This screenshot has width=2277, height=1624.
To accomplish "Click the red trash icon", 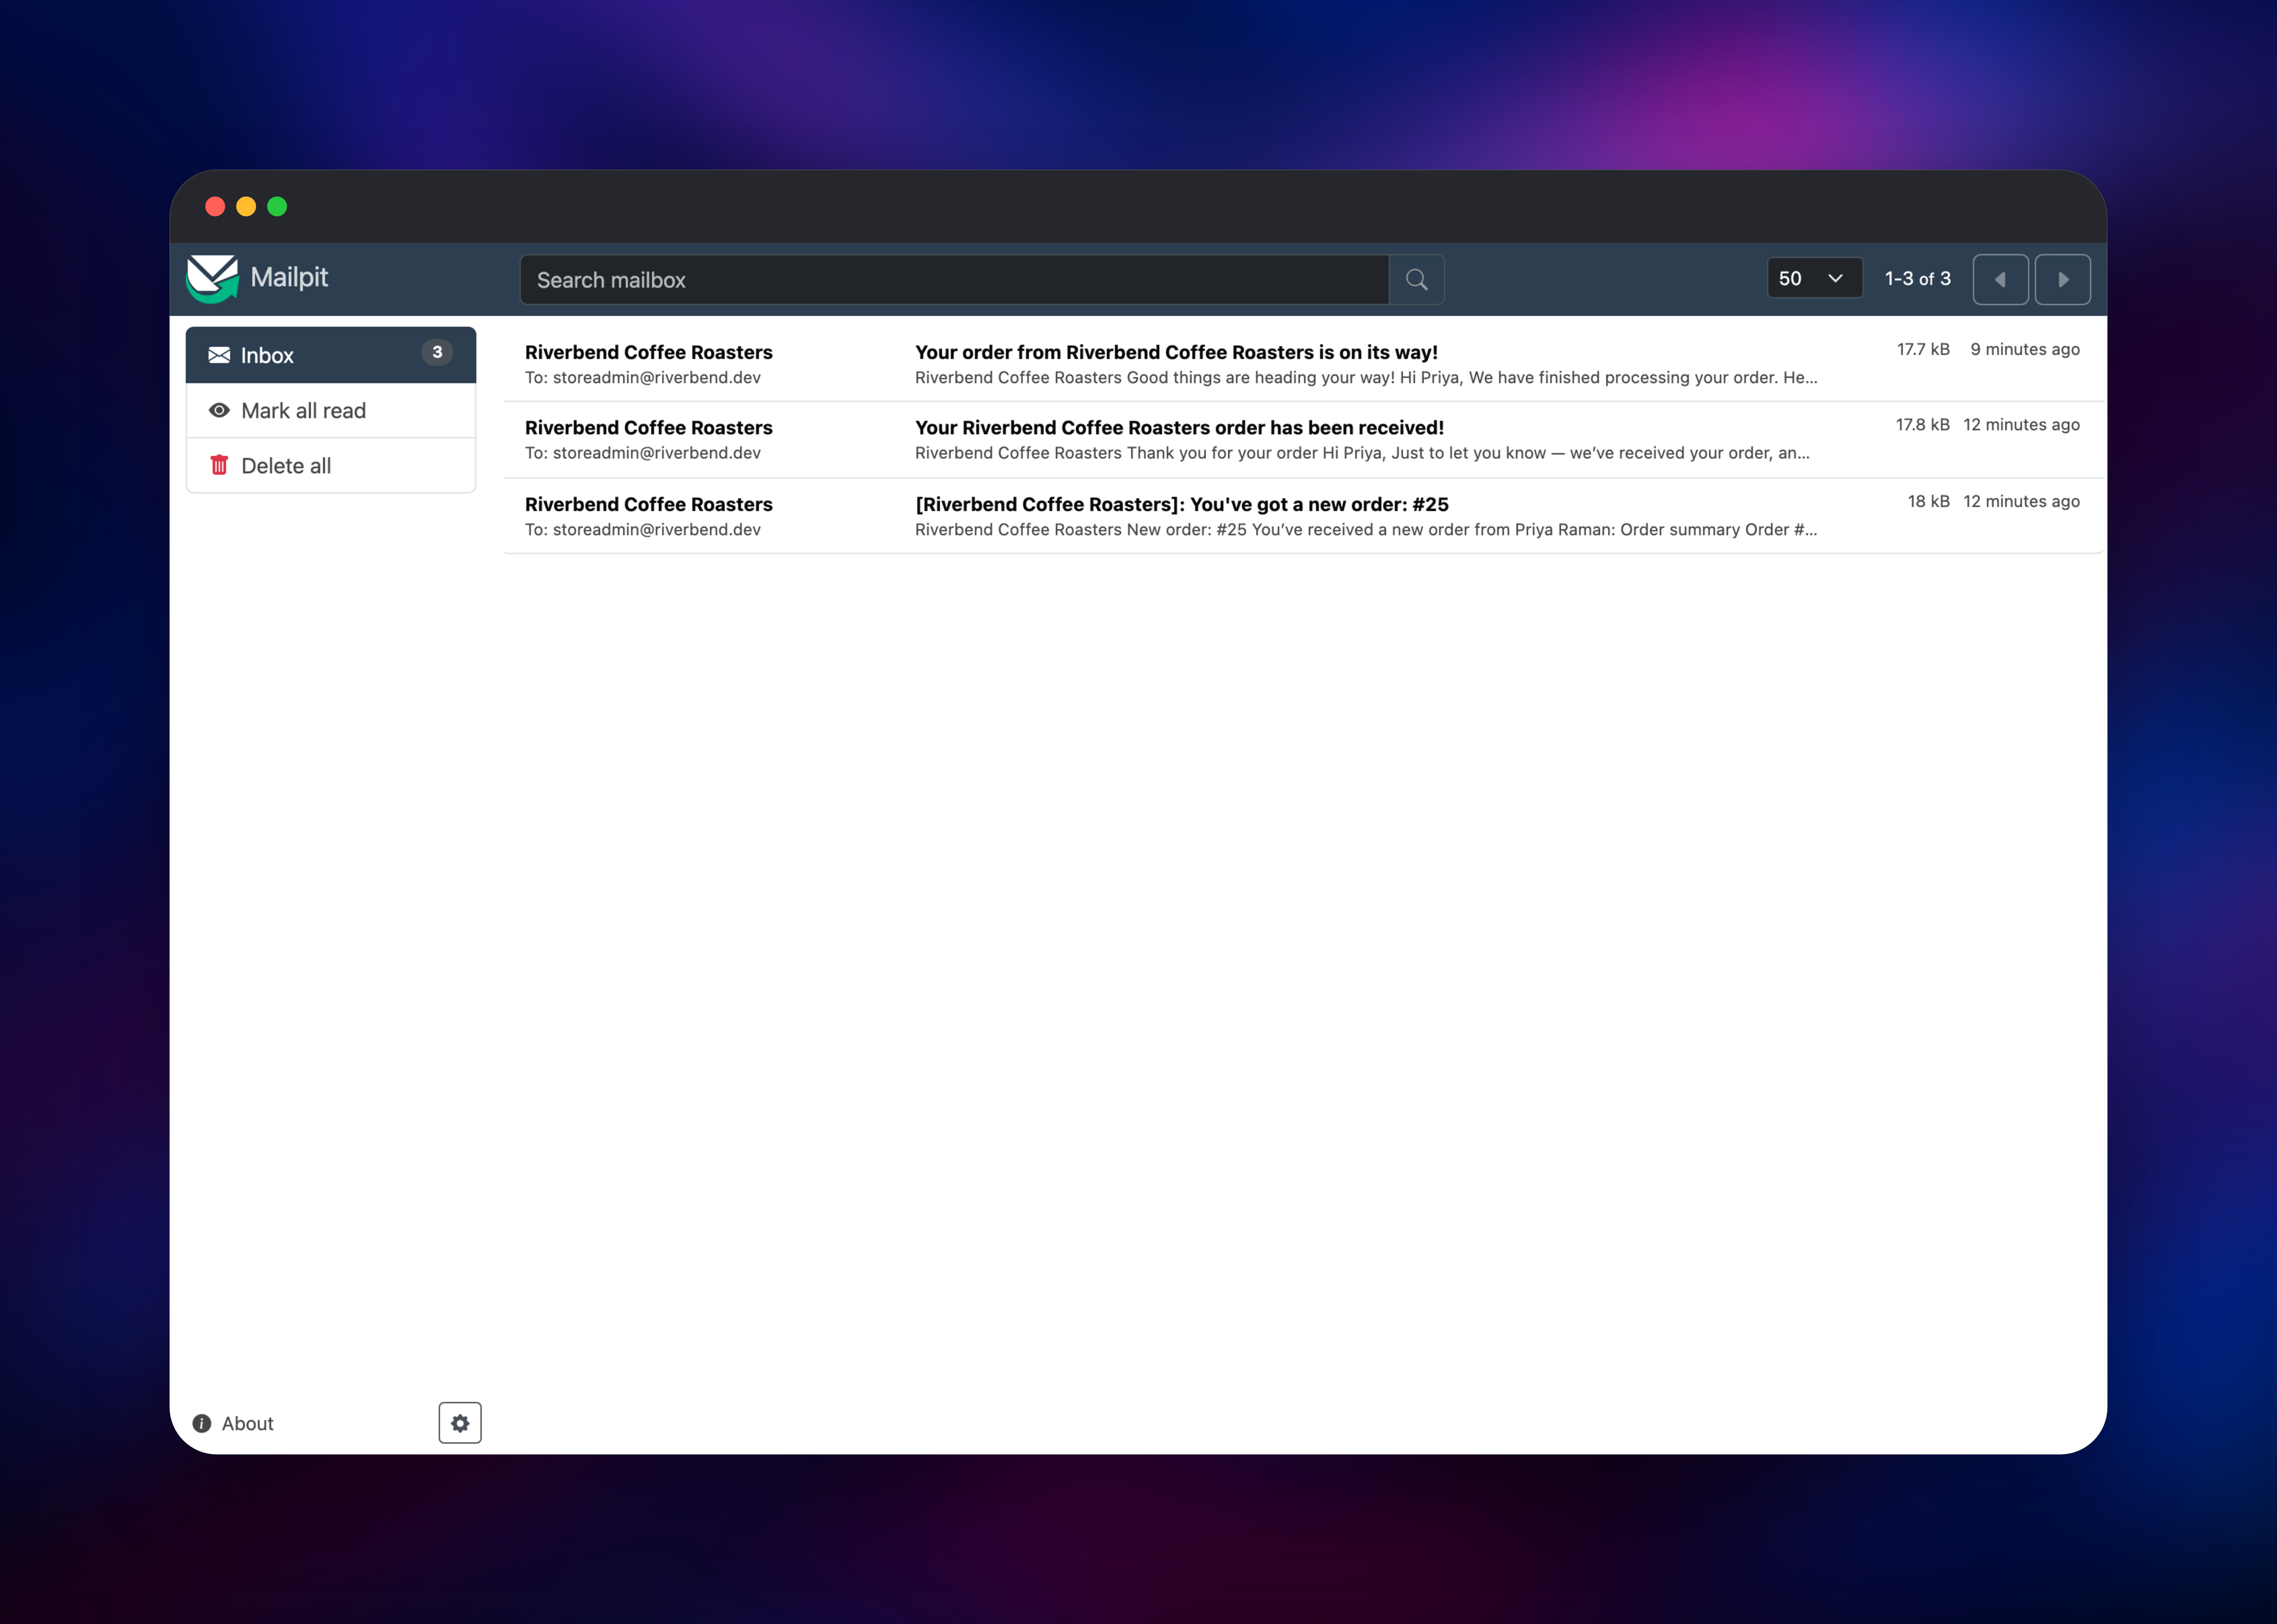I will click(219, 465).
